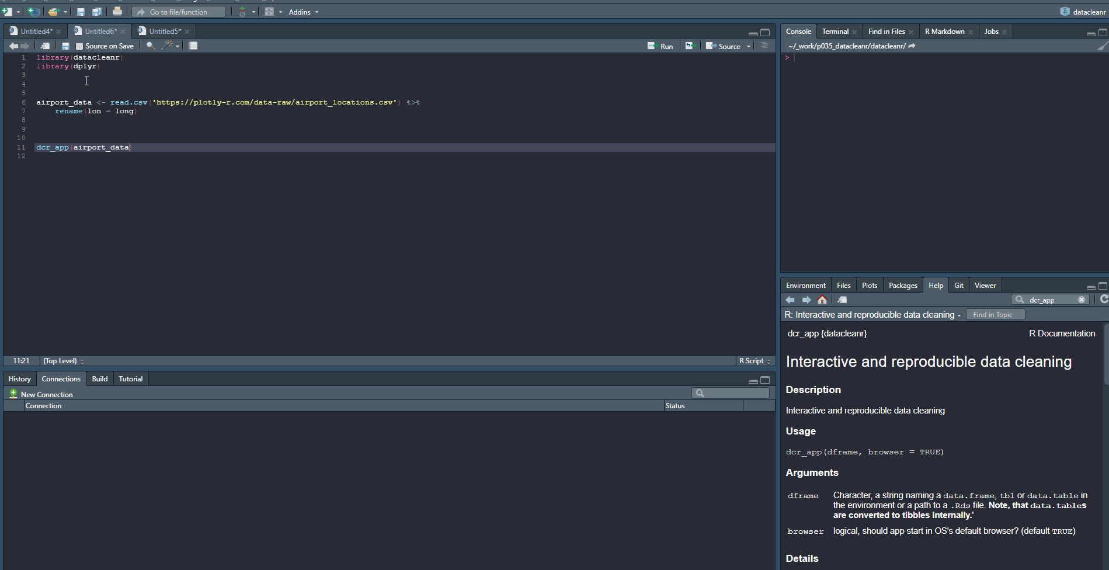Click the Find/Replace magnifier icon
The height and width of the screenshot is (570, 1109).
click(151, 46)
